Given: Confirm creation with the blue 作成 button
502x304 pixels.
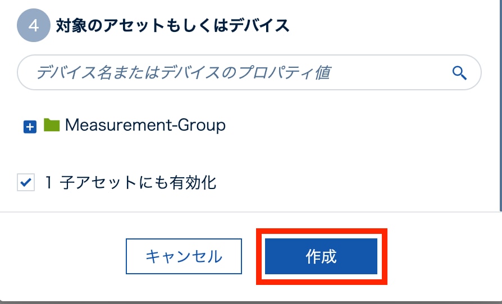Looking at the screenshot, I should click(x=321, y=256).
